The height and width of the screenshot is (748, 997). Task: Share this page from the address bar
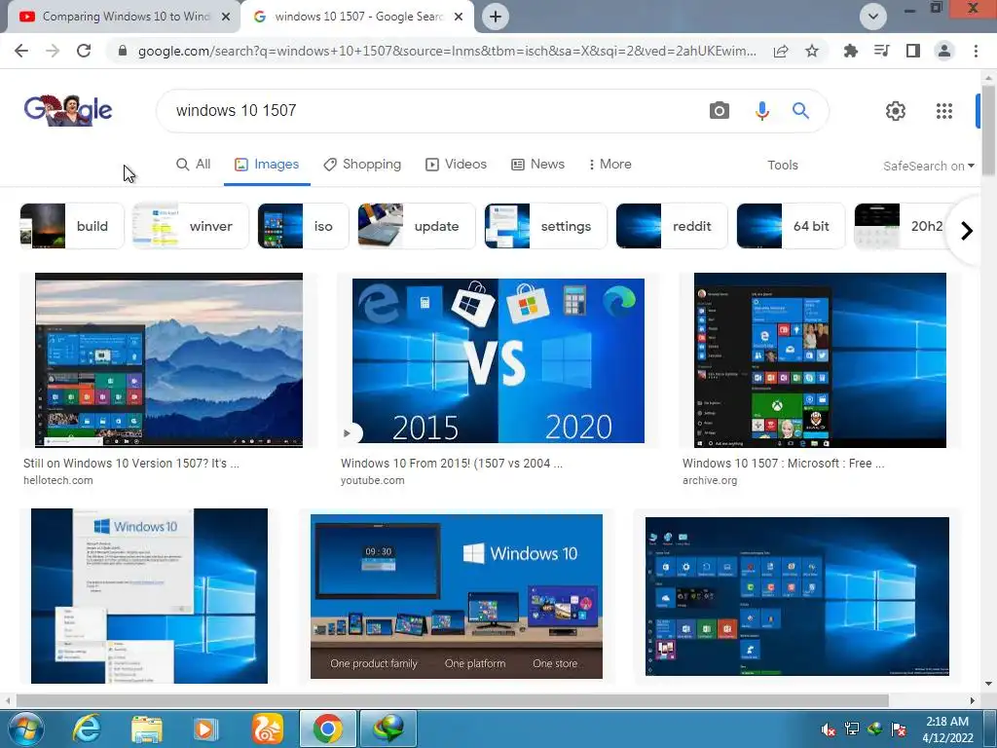point(781,51)
